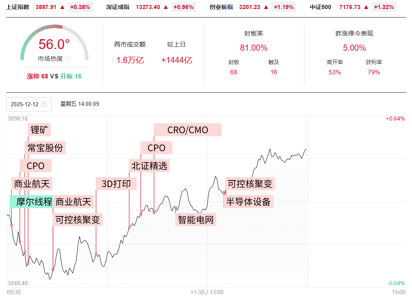Image resolution: width=412 pixels, height=299 pixels.
Task: Click the calendar icon in the date field
Action: tap(44, 104)
